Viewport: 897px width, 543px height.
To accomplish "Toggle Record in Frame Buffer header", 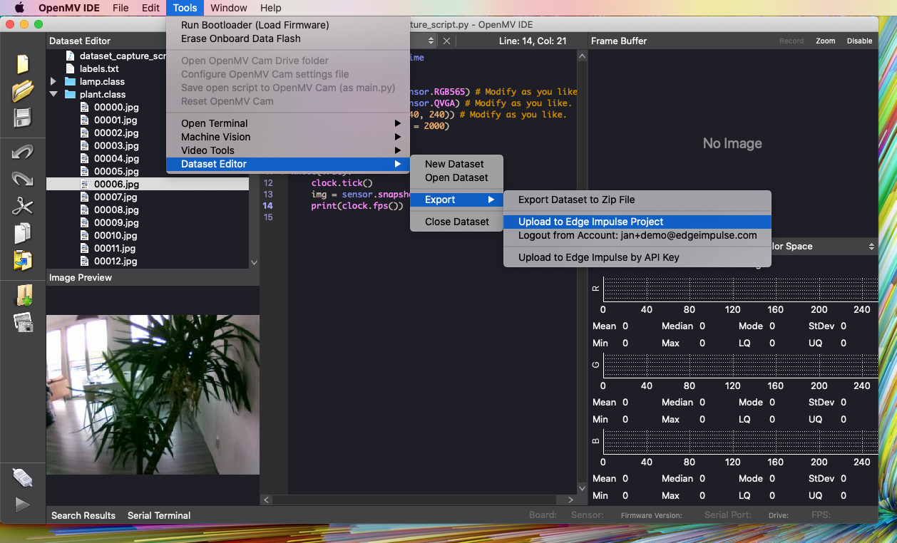I will [791, 41].
